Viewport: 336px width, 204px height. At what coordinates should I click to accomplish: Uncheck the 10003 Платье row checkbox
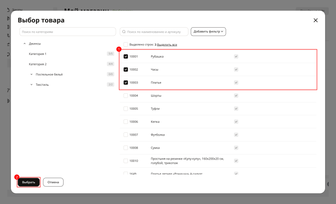126,83
